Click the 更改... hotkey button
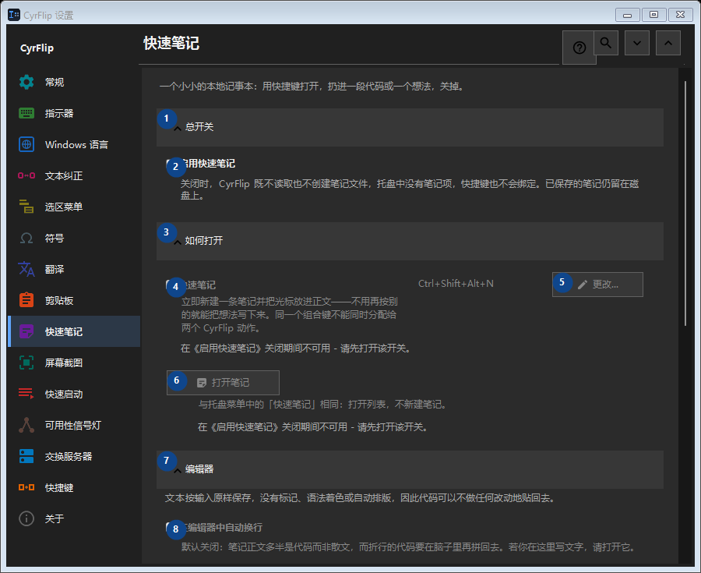 click(x=597, y=285)
